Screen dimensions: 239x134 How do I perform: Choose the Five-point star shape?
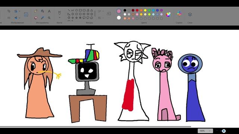click(77, 18)
